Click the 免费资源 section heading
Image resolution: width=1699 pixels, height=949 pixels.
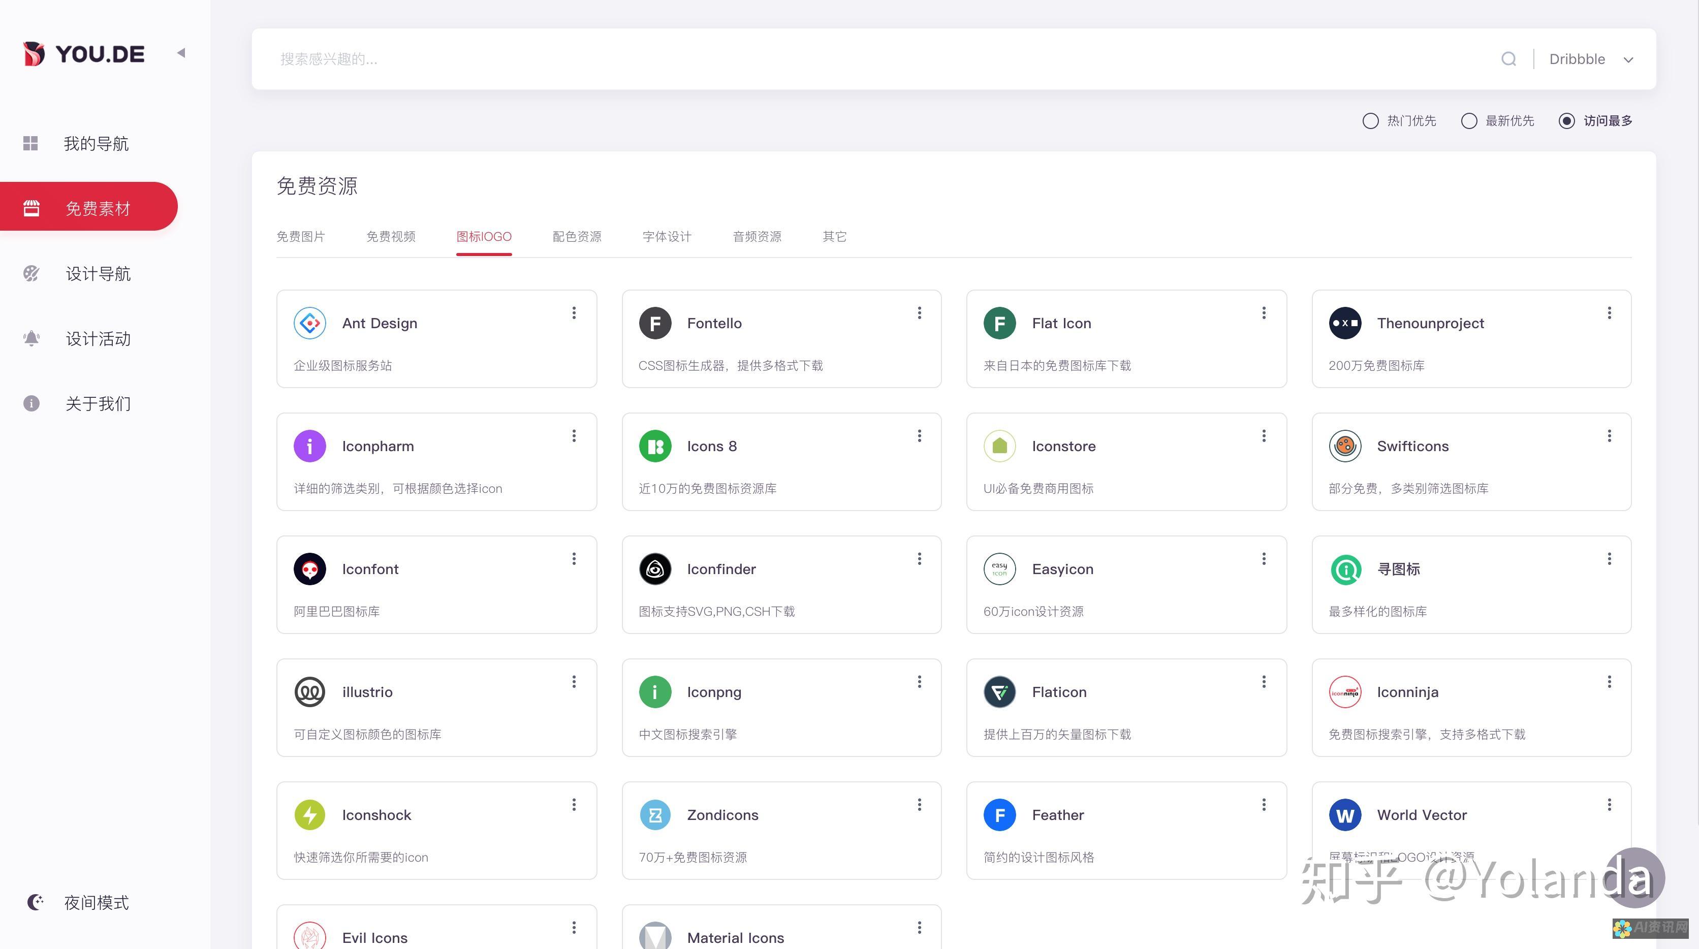[x=317, y=186]
